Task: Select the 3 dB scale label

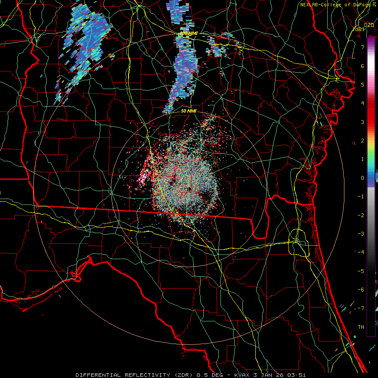Action: click(x=362, y=122)
